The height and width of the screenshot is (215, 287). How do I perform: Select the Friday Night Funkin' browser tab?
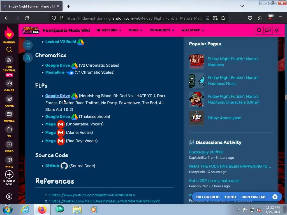[31, 6]
